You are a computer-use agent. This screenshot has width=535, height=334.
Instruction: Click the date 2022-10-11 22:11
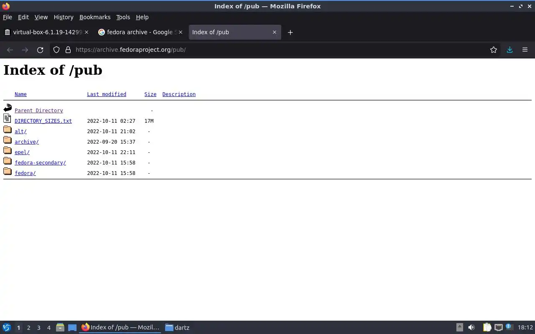click(111, 152)
